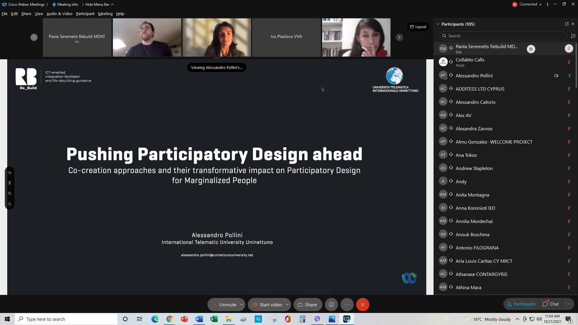
Task: Open the reactions smiley button
Action: (x=331, y=304)
